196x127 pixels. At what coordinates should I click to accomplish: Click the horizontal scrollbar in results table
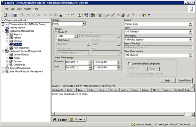pos(119,114)
